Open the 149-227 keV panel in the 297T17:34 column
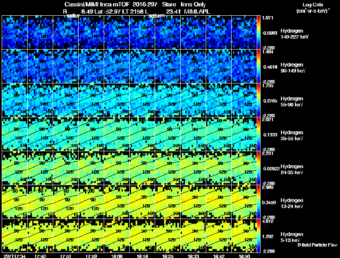The width and height of the screenshot is (340, 258). pos(15,32)
